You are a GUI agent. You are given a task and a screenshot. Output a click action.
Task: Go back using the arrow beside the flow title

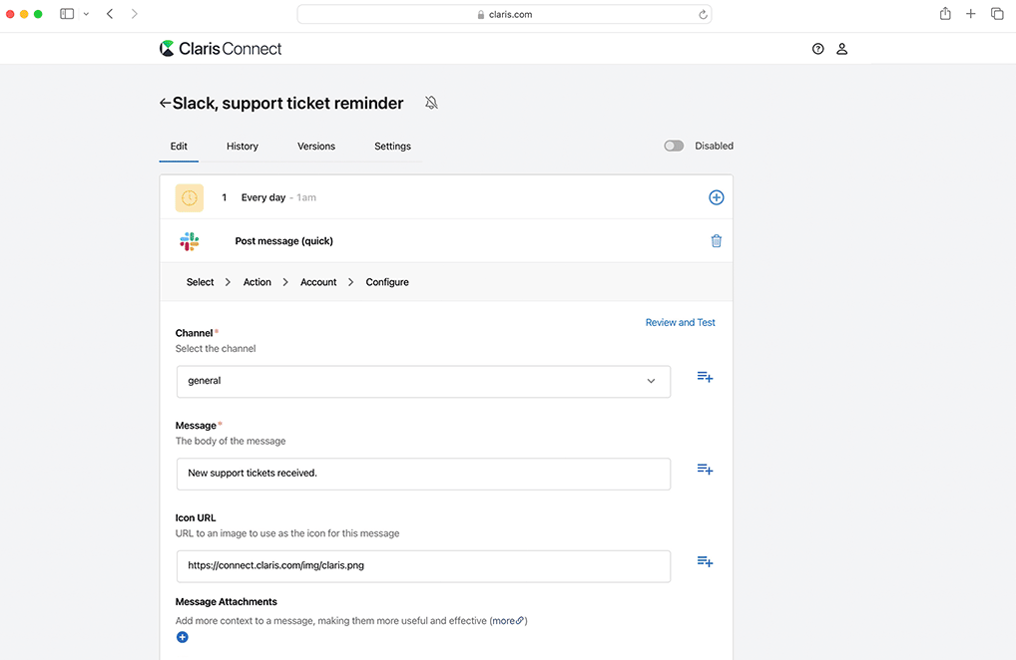click(x=164, y=103)
